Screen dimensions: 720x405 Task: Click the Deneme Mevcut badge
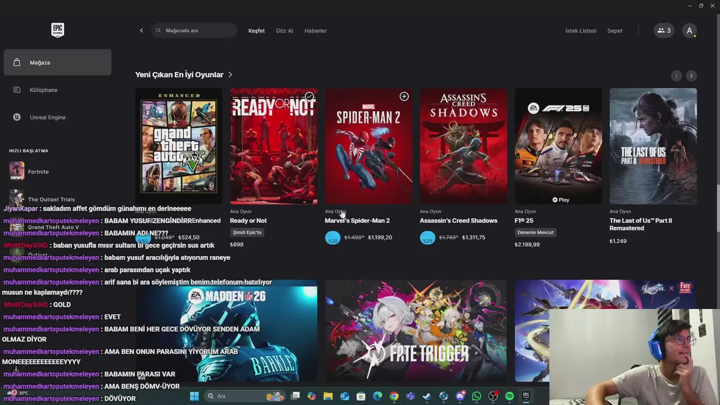[x=535, y=232]
